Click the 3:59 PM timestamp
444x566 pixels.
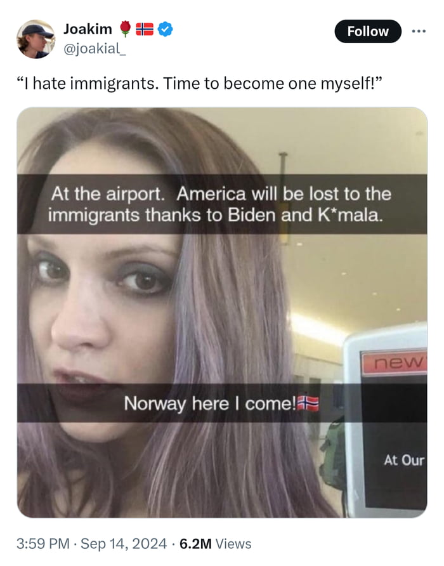(x=43, y=544)
